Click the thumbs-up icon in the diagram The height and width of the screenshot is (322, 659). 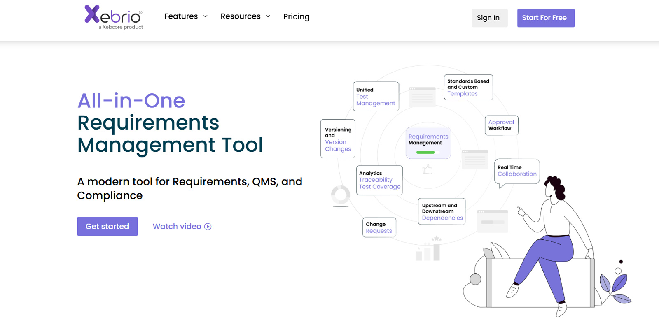(428, 169)
